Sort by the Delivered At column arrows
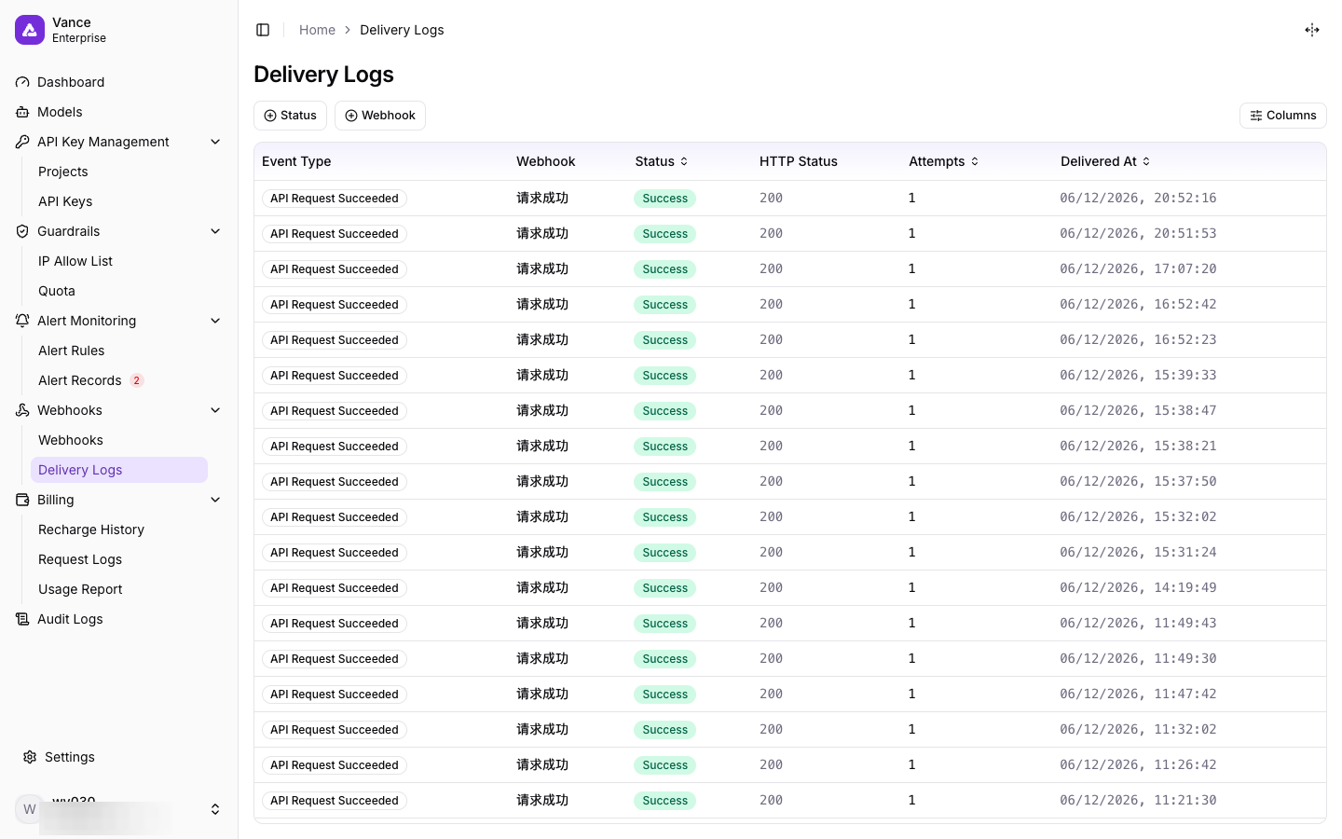 (1146, 161)
